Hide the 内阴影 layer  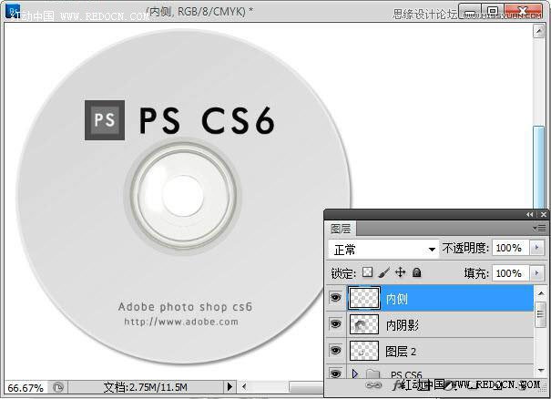coord(335,323)
